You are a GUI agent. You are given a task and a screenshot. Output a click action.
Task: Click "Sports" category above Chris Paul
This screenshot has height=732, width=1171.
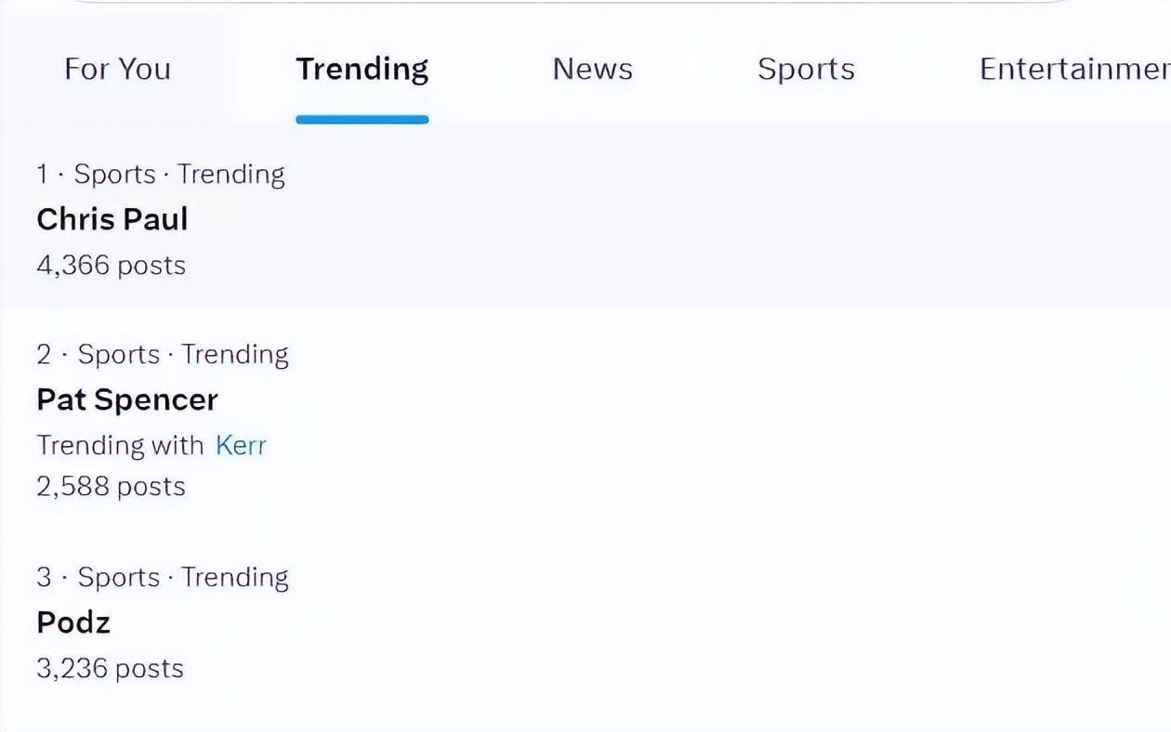[x=114, y=175]
